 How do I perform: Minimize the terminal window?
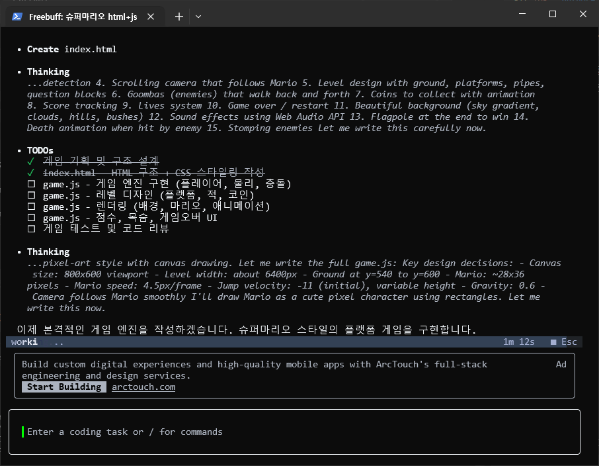point(522,14)
